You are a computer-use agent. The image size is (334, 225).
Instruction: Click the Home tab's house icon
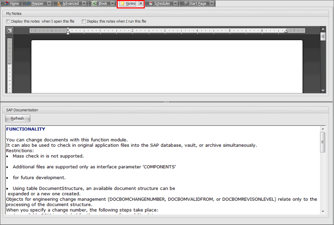tap(6, 3)
